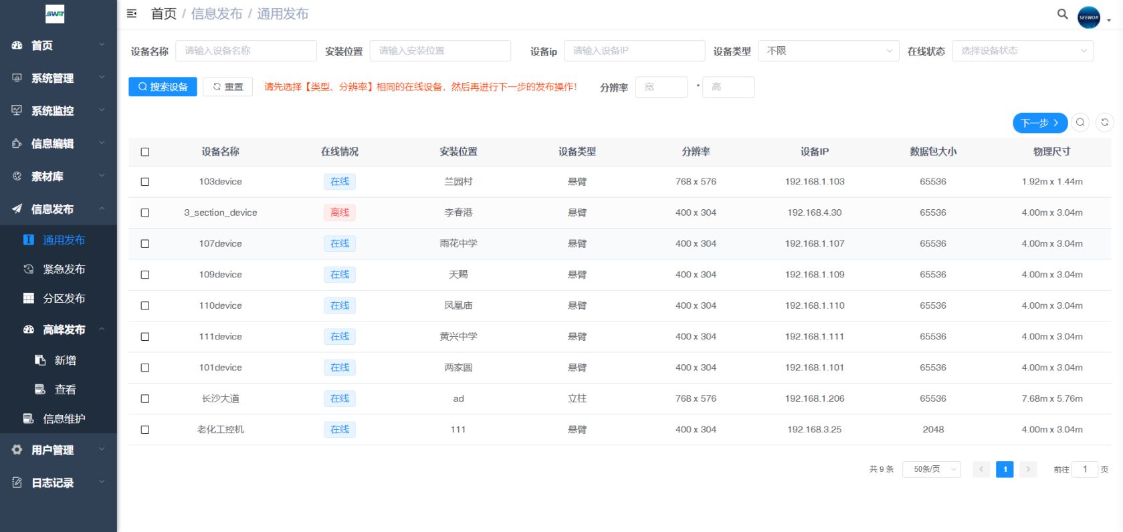Image resolution: width=1123 pixels, height=532 pixels.
Task: Click the search magnifier icon in header
Action: [x=1062, y=14]
